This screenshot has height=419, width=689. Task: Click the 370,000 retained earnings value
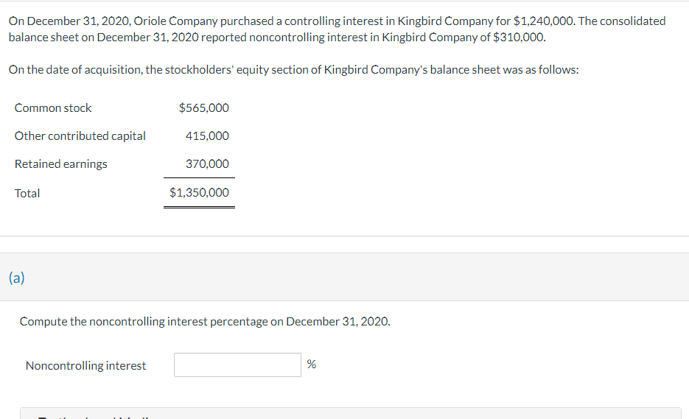point(207,163)
